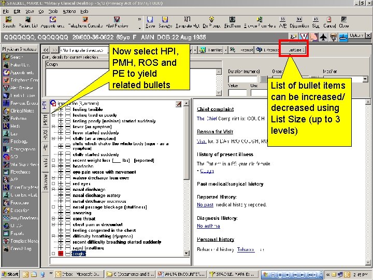This screenshot has width=373, height=280.
Task: Go to A/P from the toolbar
Action: click(x=283, y=22)
